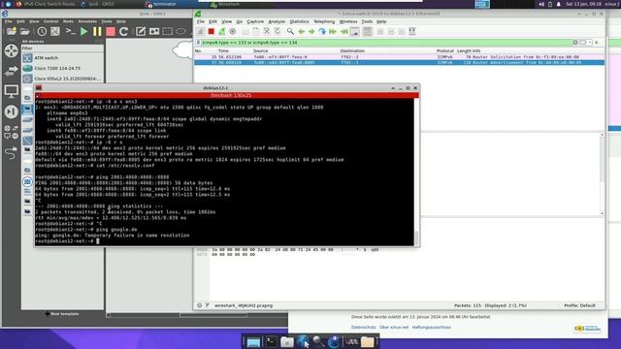
Task: Sort Wireshark packets by Protocol column
Action: point(445,51)
